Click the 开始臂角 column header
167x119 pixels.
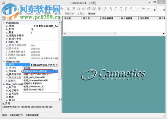pyautogui.click(x=148, y=18)
